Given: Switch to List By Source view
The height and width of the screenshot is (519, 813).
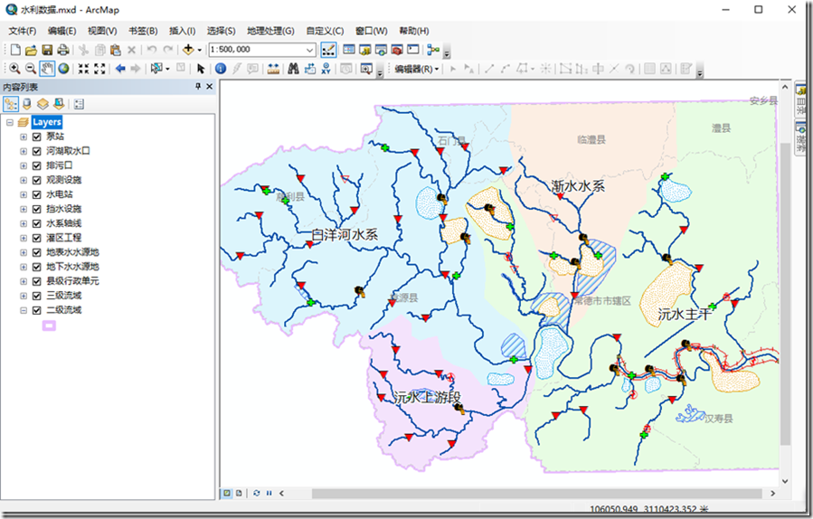Looking at the screenshot, I should tap(26, 104).
